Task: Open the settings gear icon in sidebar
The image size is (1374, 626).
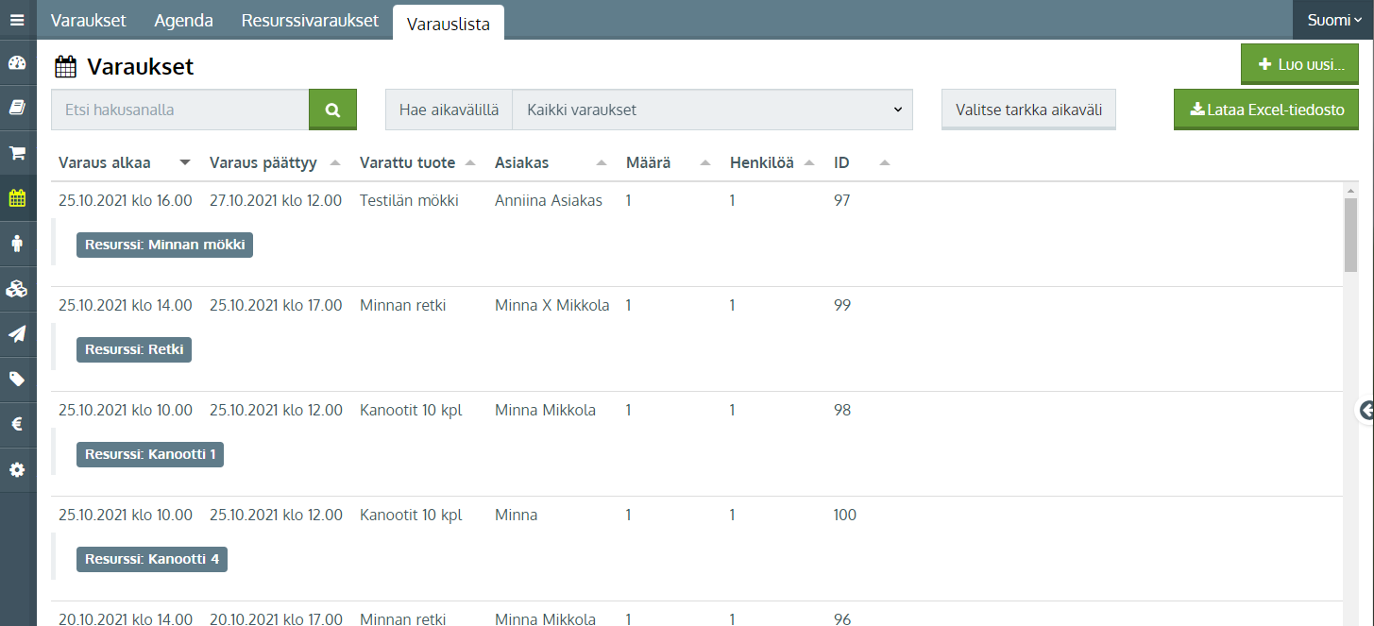Action: (x=18, y=469)
